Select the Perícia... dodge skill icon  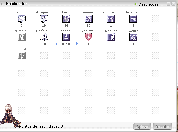(x=44, y=37)
